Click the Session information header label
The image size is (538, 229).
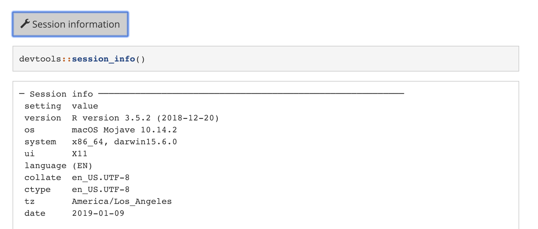point(76,24)
